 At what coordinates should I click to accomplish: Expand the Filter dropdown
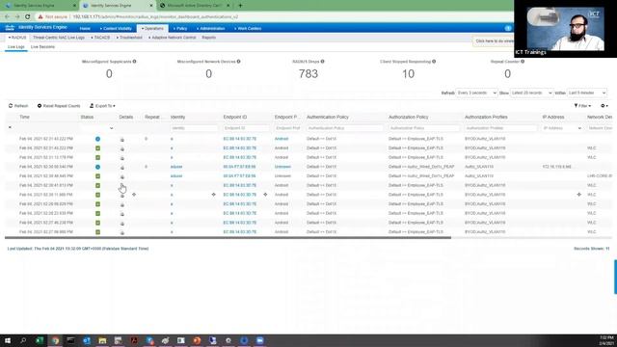point(582,106)
